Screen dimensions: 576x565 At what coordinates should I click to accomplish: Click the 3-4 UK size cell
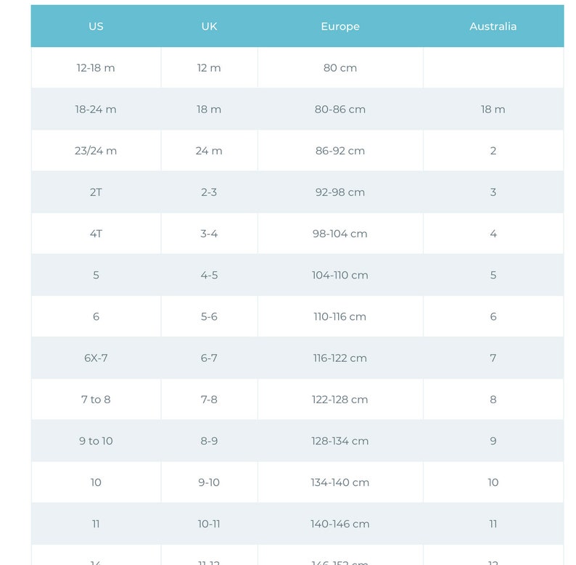209,234
